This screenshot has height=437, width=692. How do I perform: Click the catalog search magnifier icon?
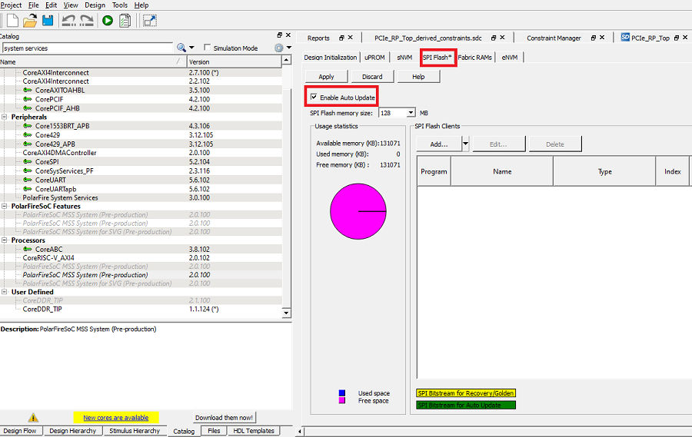point(181,48)
